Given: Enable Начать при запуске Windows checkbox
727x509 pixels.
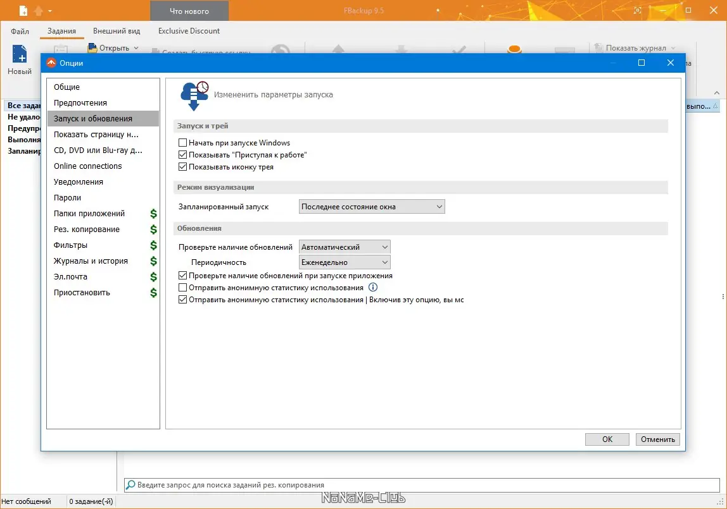Looking at the screenshot, I should point(182,142).
